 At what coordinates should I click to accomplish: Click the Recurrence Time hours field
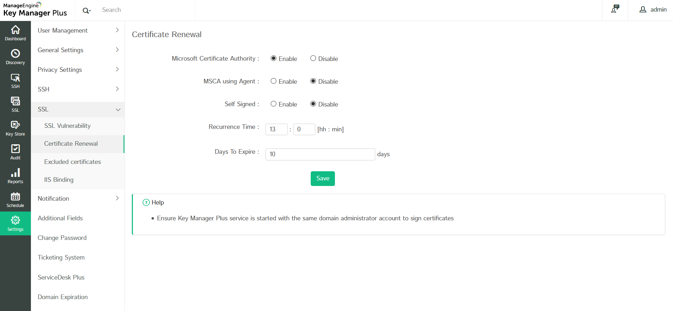[276, 129]
